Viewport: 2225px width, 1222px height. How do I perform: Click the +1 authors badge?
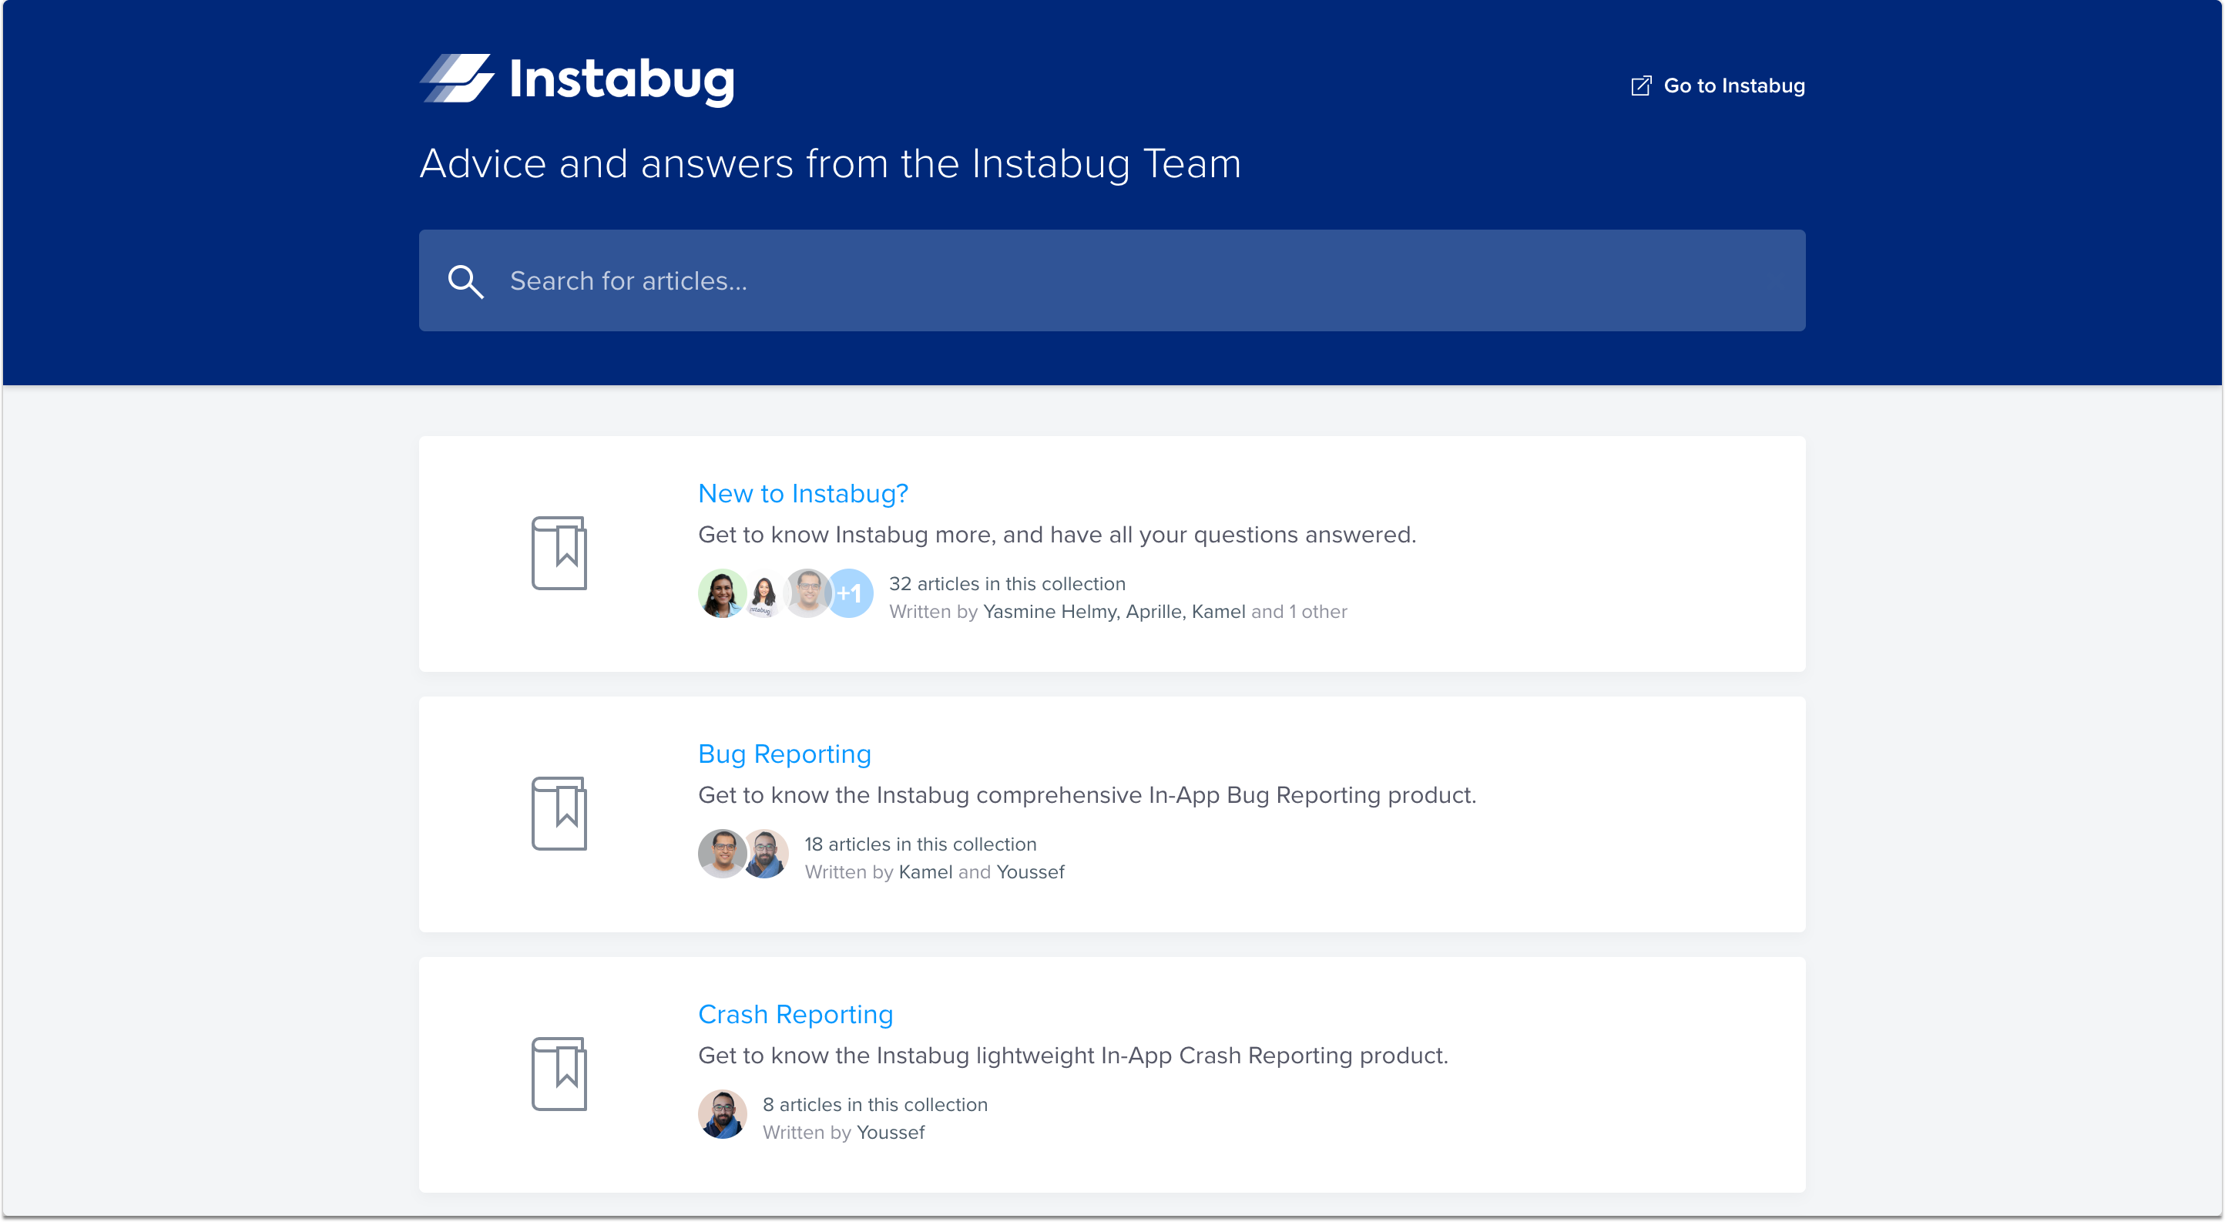click(x=850, y=593)
